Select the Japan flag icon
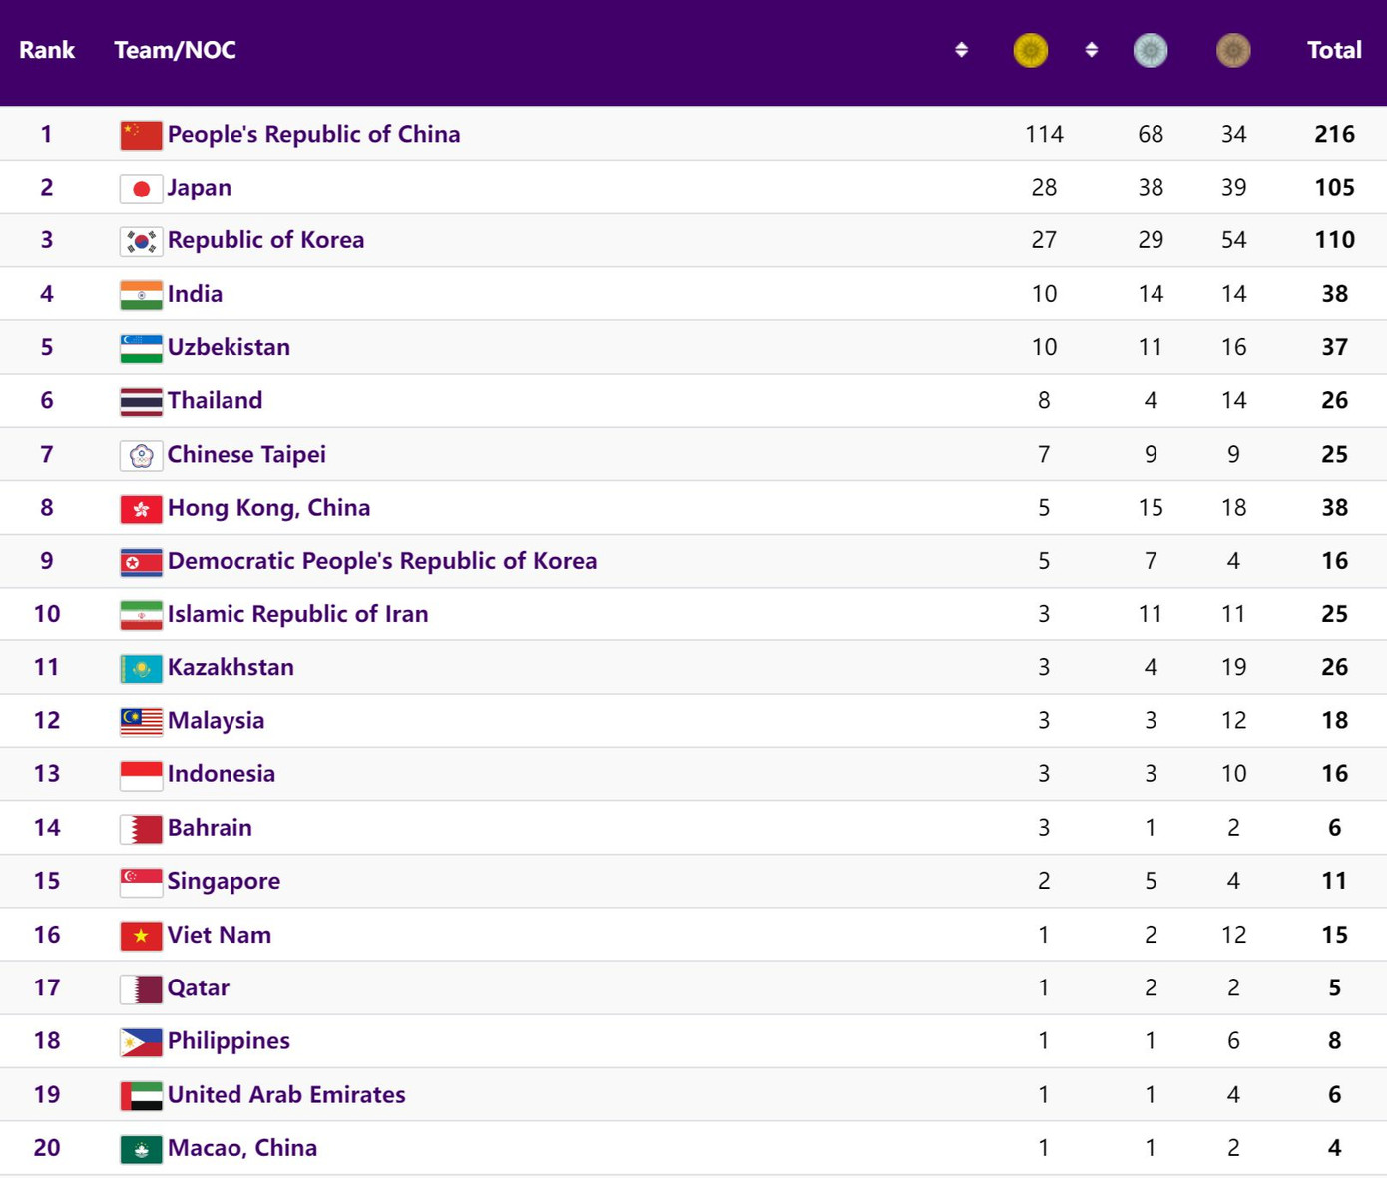The image size is (1387, 1178). click(x=140, y=187)
